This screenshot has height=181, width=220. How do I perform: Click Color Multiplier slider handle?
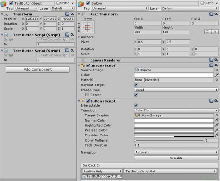[x=135, y=141]
